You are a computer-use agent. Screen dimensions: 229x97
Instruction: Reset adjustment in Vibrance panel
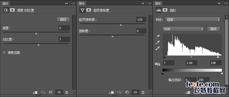(x=127, y=92)
